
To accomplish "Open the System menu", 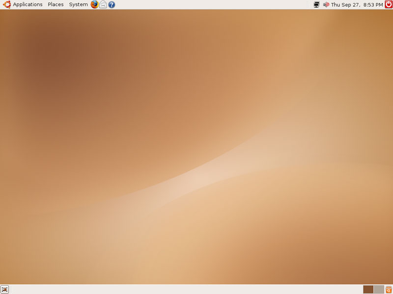I will [78, 4].
